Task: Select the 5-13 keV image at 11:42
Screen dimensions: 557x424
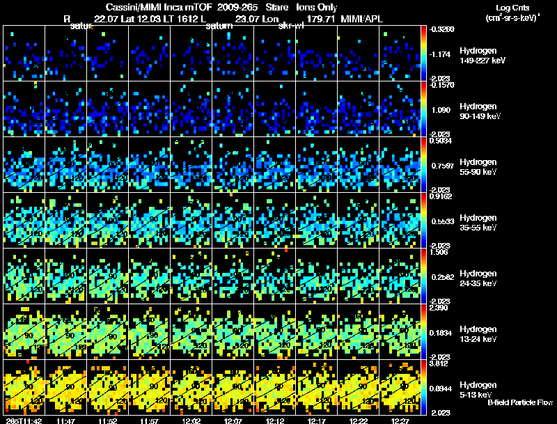Action: point(24,387)
